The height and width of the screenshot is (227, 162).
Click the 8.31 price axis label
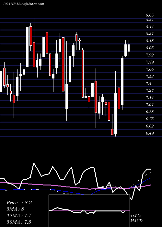[150, 34]
